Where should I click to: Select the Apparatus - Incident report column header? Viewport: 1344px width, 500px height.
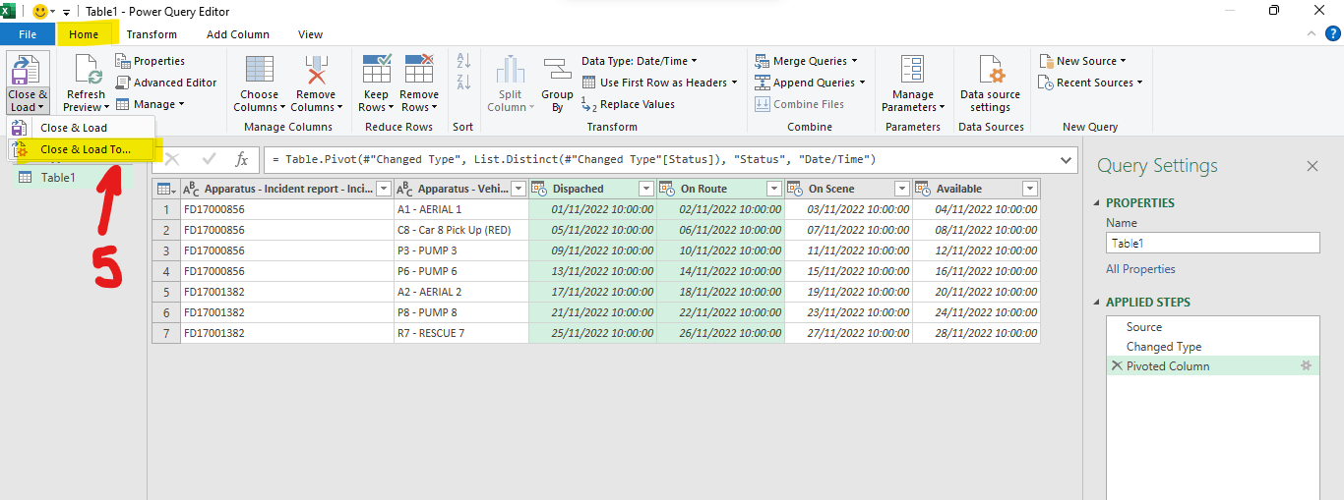(286, 189)
